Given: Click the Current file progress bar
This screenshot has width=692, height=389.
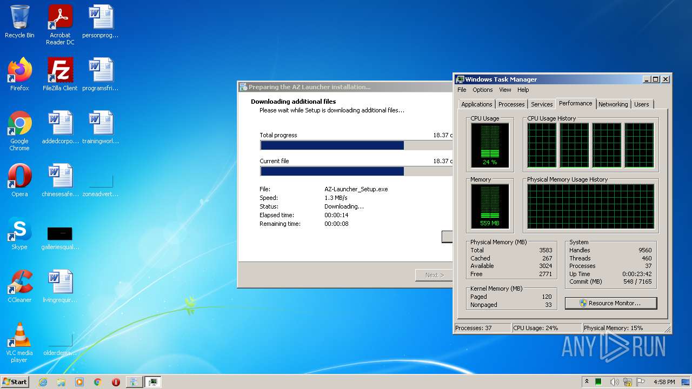Looking at the screenshot, I should coord(356,171).
